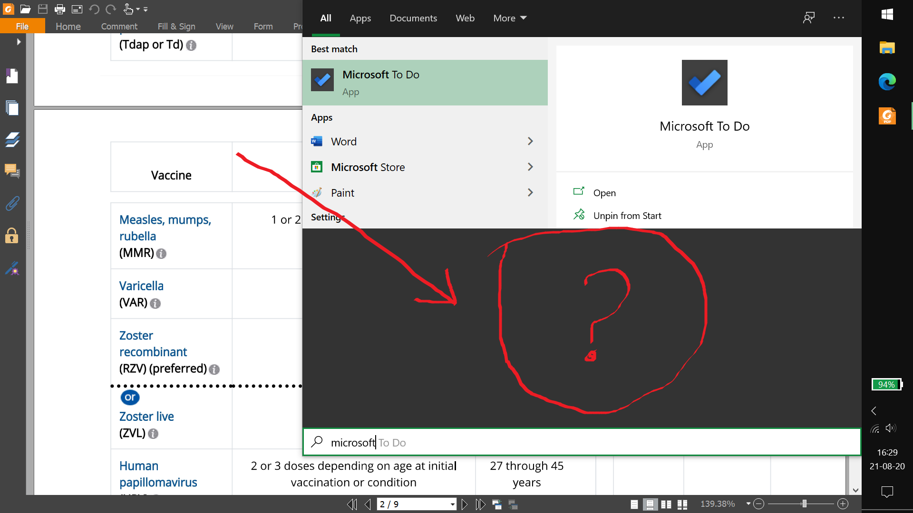The height and width of the screenshot is (513, 913).
Task: Open the search options ellipsis menu
Action: (x=839, y=18)
